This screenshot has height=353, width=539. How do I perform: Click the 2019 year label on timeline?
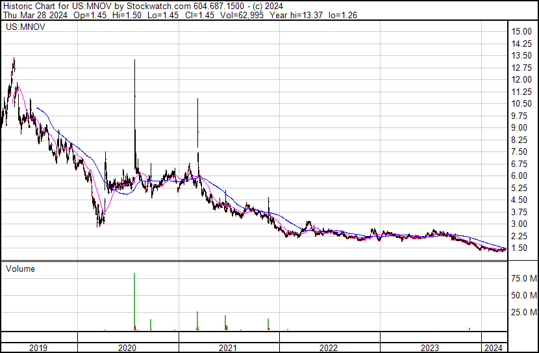click(38, 348)
